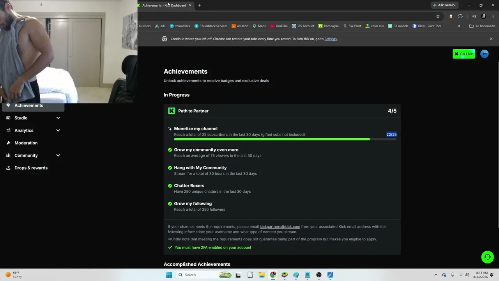Click the kickpartners@kick.com email link
This screenshot has width=499, height=281.
(x=280, y=226)
